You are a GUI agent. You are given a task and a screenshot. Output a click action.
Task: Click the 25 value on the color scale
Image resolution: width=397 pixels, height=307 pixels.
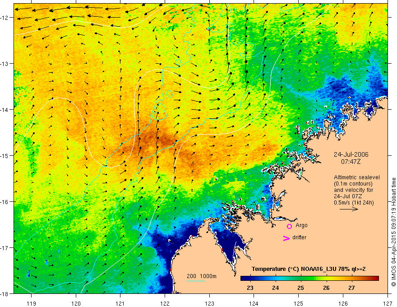click(300, 288)
